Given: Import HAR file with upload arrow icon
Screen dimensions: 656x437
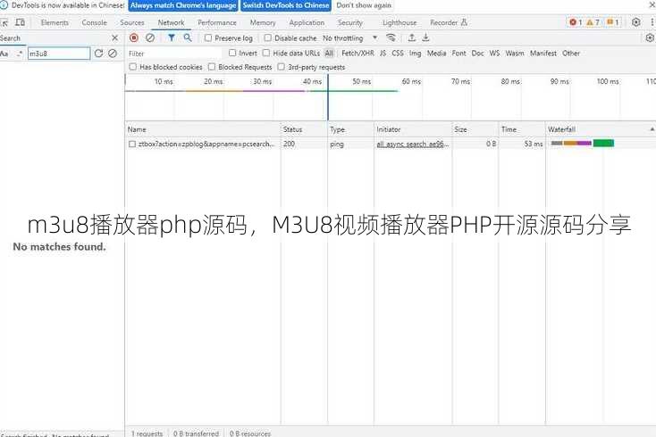Looking at the screenshot, I should point(412,38).
